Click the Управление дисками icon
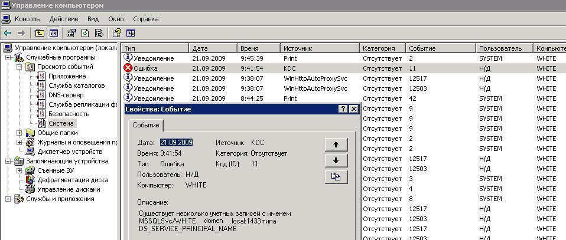This screenshot has width=566, height=240. point(31,189)
